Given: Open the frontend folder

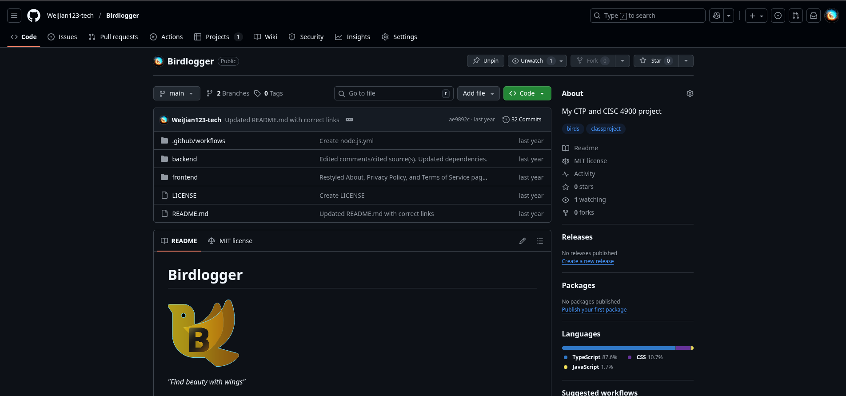Looking at the screenshot, I should (185, 177).
